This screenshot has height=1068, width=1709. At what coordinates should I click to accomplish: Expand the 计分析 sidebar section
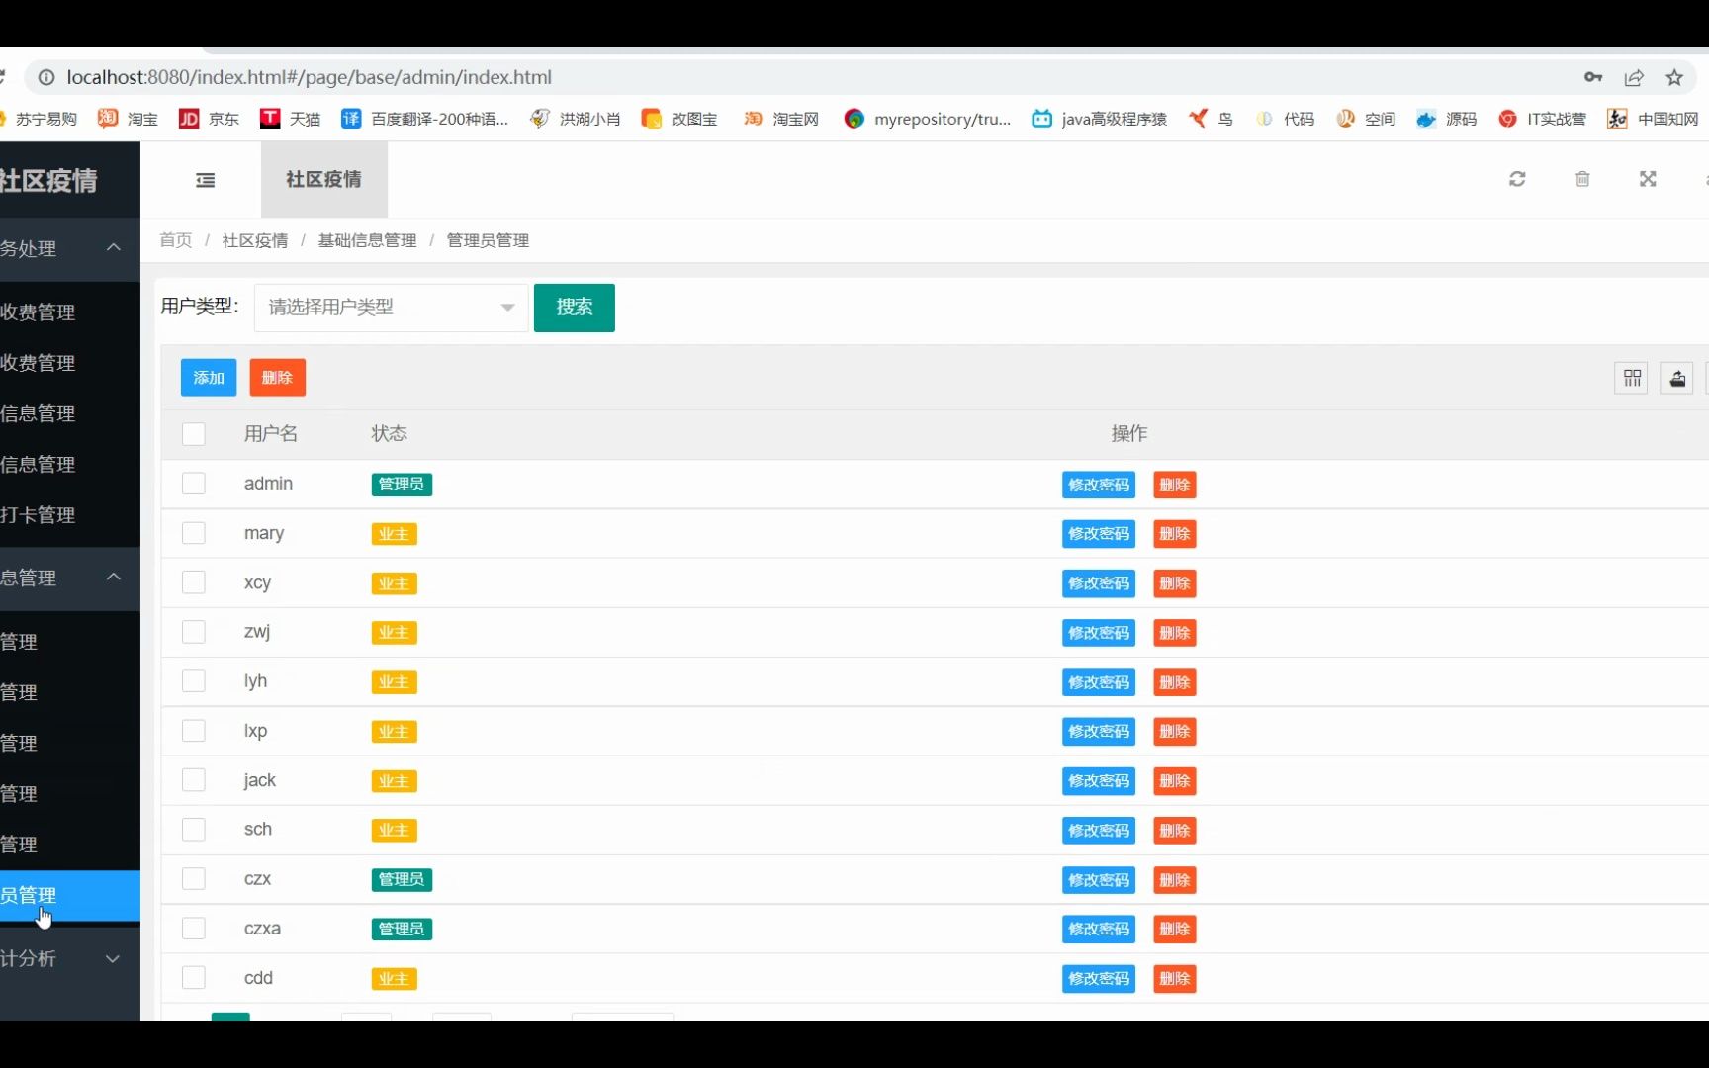pyautogui.click(x=69, y=958)
